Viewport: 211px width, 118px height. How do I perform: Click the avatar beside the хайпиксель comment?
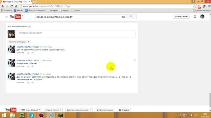click(x=12, y=76)
